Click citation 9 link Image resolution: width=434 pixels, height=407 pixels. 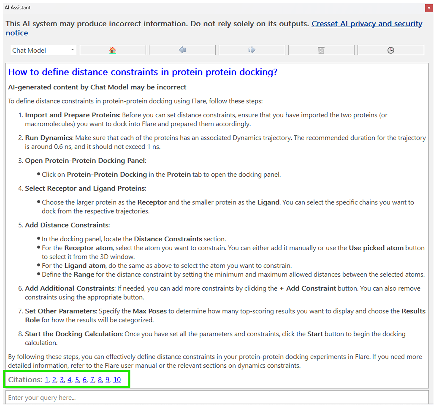click(x=107, y=380)
